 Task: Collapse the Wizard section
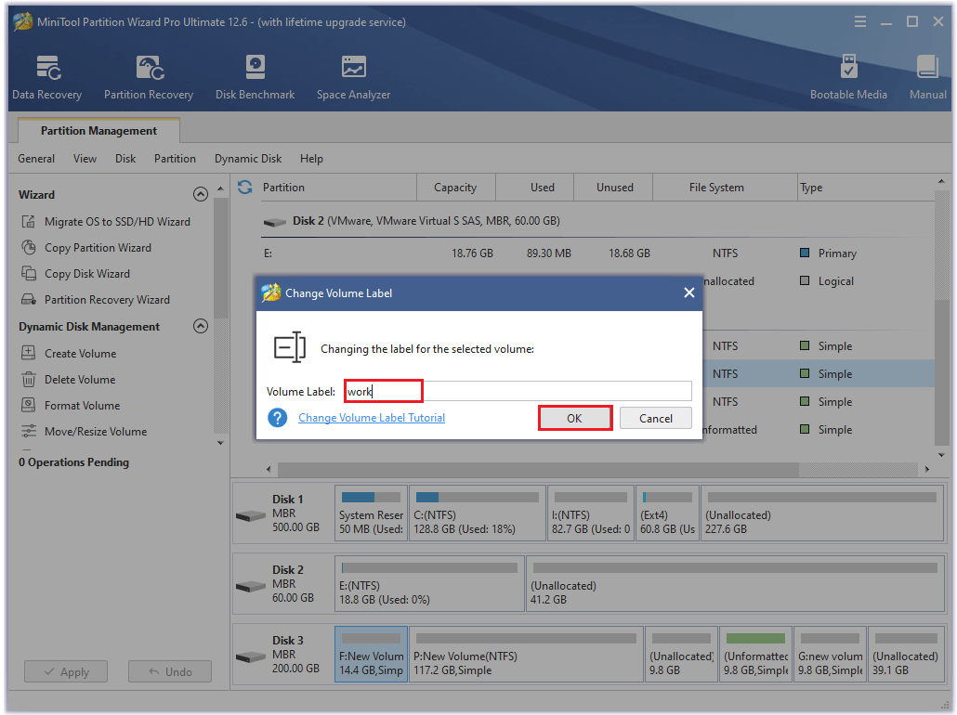[x=200, y=194]
